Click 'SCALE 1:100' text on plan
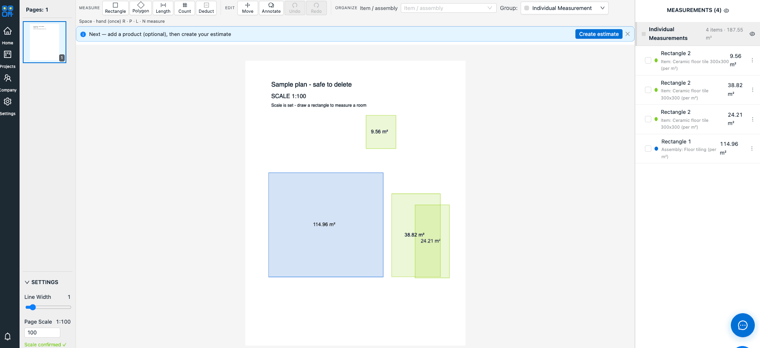Screen dimensions: 760x348 click(288, 96)
